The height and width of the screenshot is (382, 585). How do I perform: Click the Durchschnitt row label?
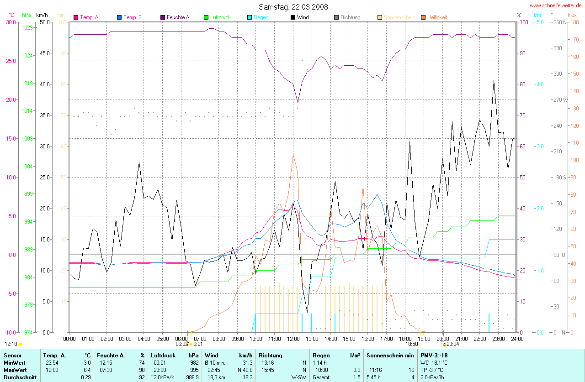[x=19, y=377]
